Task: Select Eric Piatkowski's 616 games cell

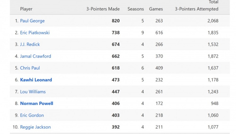Action: (x=159, y=33)
